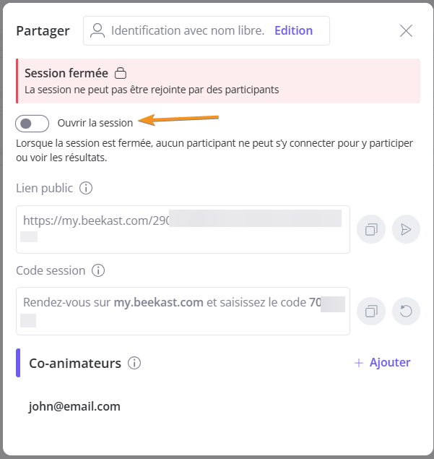Add a co-animateur with Ajouter

click(x=383, y=363)
